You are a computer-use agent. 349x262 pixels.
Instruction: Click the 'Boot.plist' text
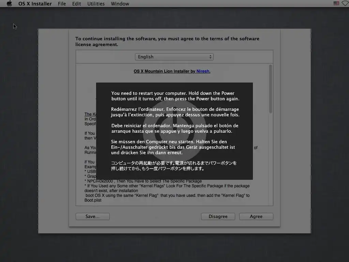pos(93,200)
